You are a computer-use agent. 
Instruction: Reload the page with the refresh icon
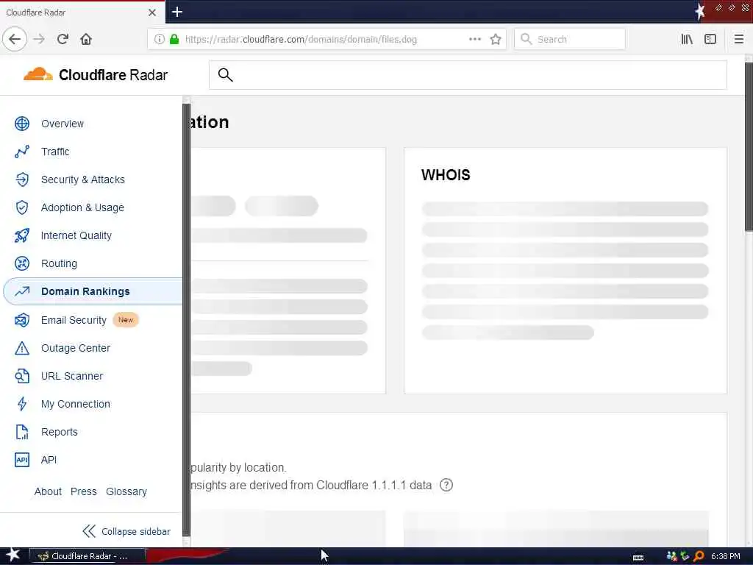click(x=63, y=39)
